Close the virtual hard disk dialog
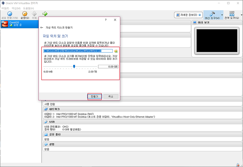The width and height of the screenshot is (243, 167). point(115,20)
